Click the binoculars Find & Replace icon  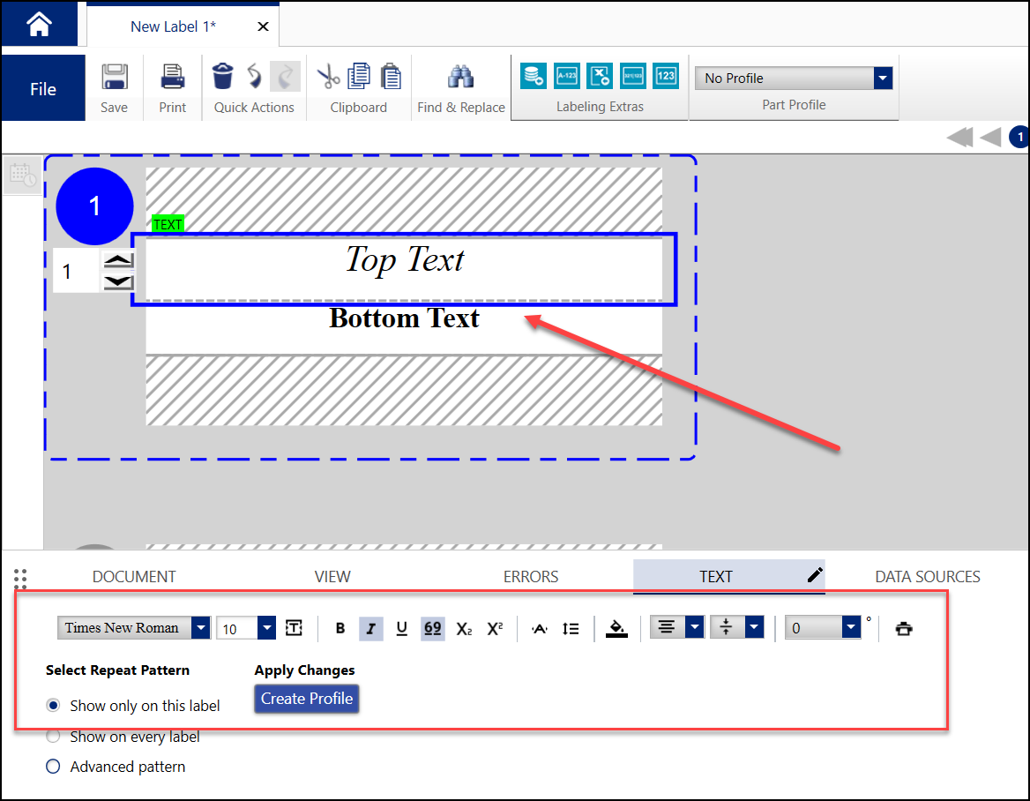pos(460,78)
